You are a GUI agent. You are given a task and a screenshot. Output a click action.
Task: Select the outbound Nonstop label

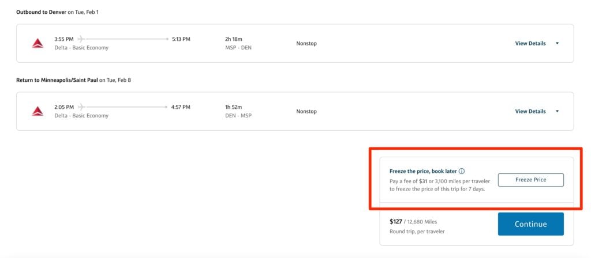click(306, 43)
